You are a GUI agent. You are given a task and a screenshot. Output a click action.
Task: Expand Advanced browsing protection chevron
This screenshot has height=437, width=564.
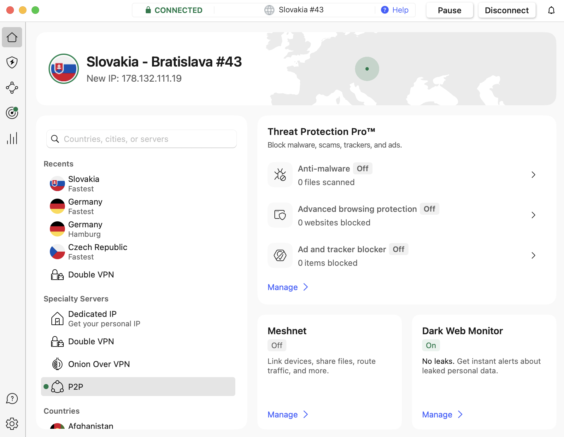click(x=533, y=215)
